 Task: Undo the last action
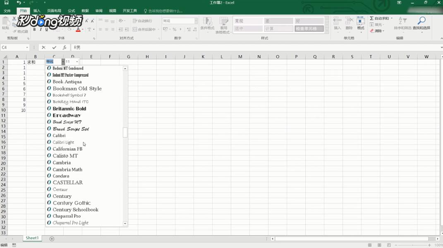[19, 2]
